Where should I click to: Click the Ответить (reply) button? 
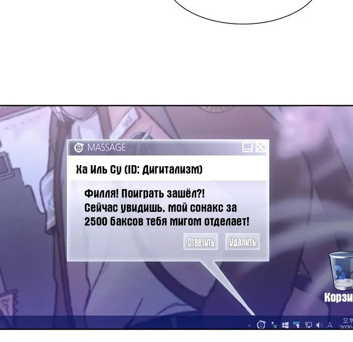pos(201,242)
